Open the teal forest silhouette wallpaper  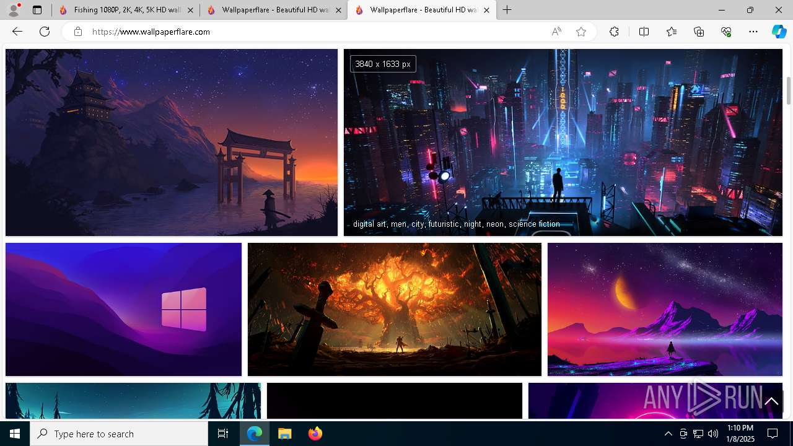coord(133,401)
